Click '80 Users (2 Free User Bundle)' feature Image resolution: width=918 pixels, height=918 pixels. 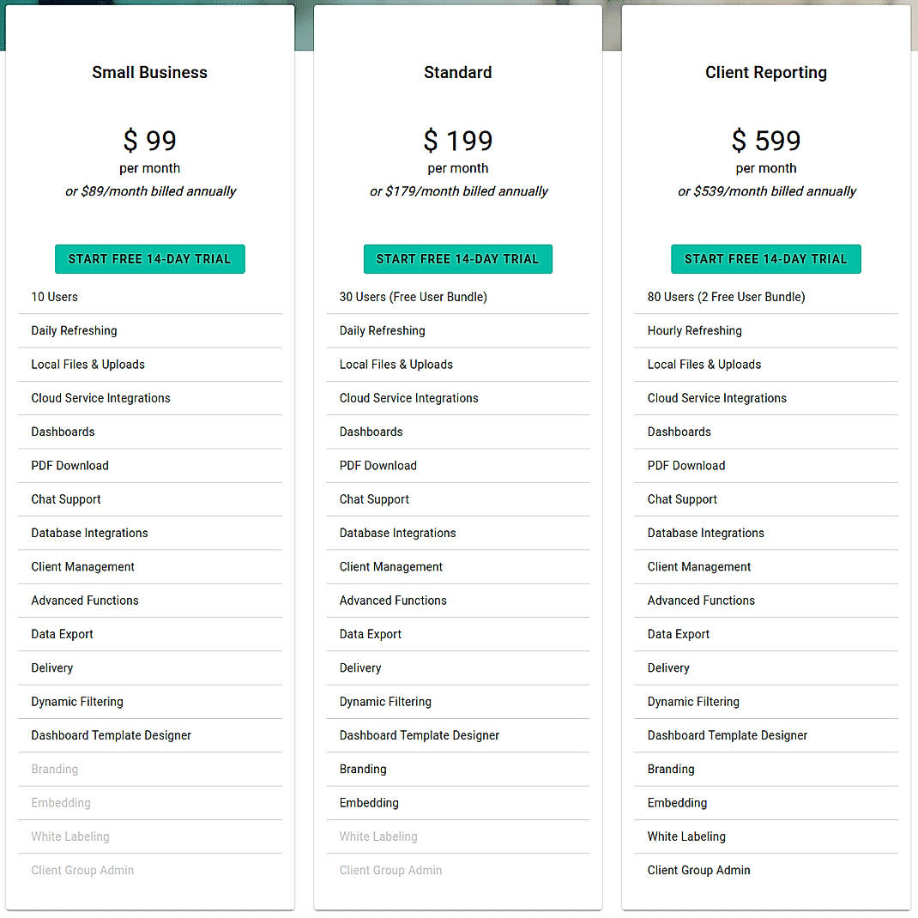726,297
